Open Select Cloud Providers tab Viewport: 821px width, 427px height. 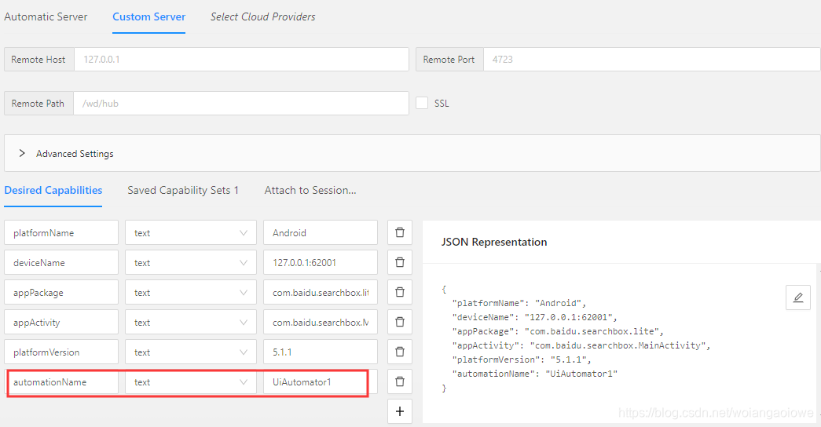coord(263,16)
